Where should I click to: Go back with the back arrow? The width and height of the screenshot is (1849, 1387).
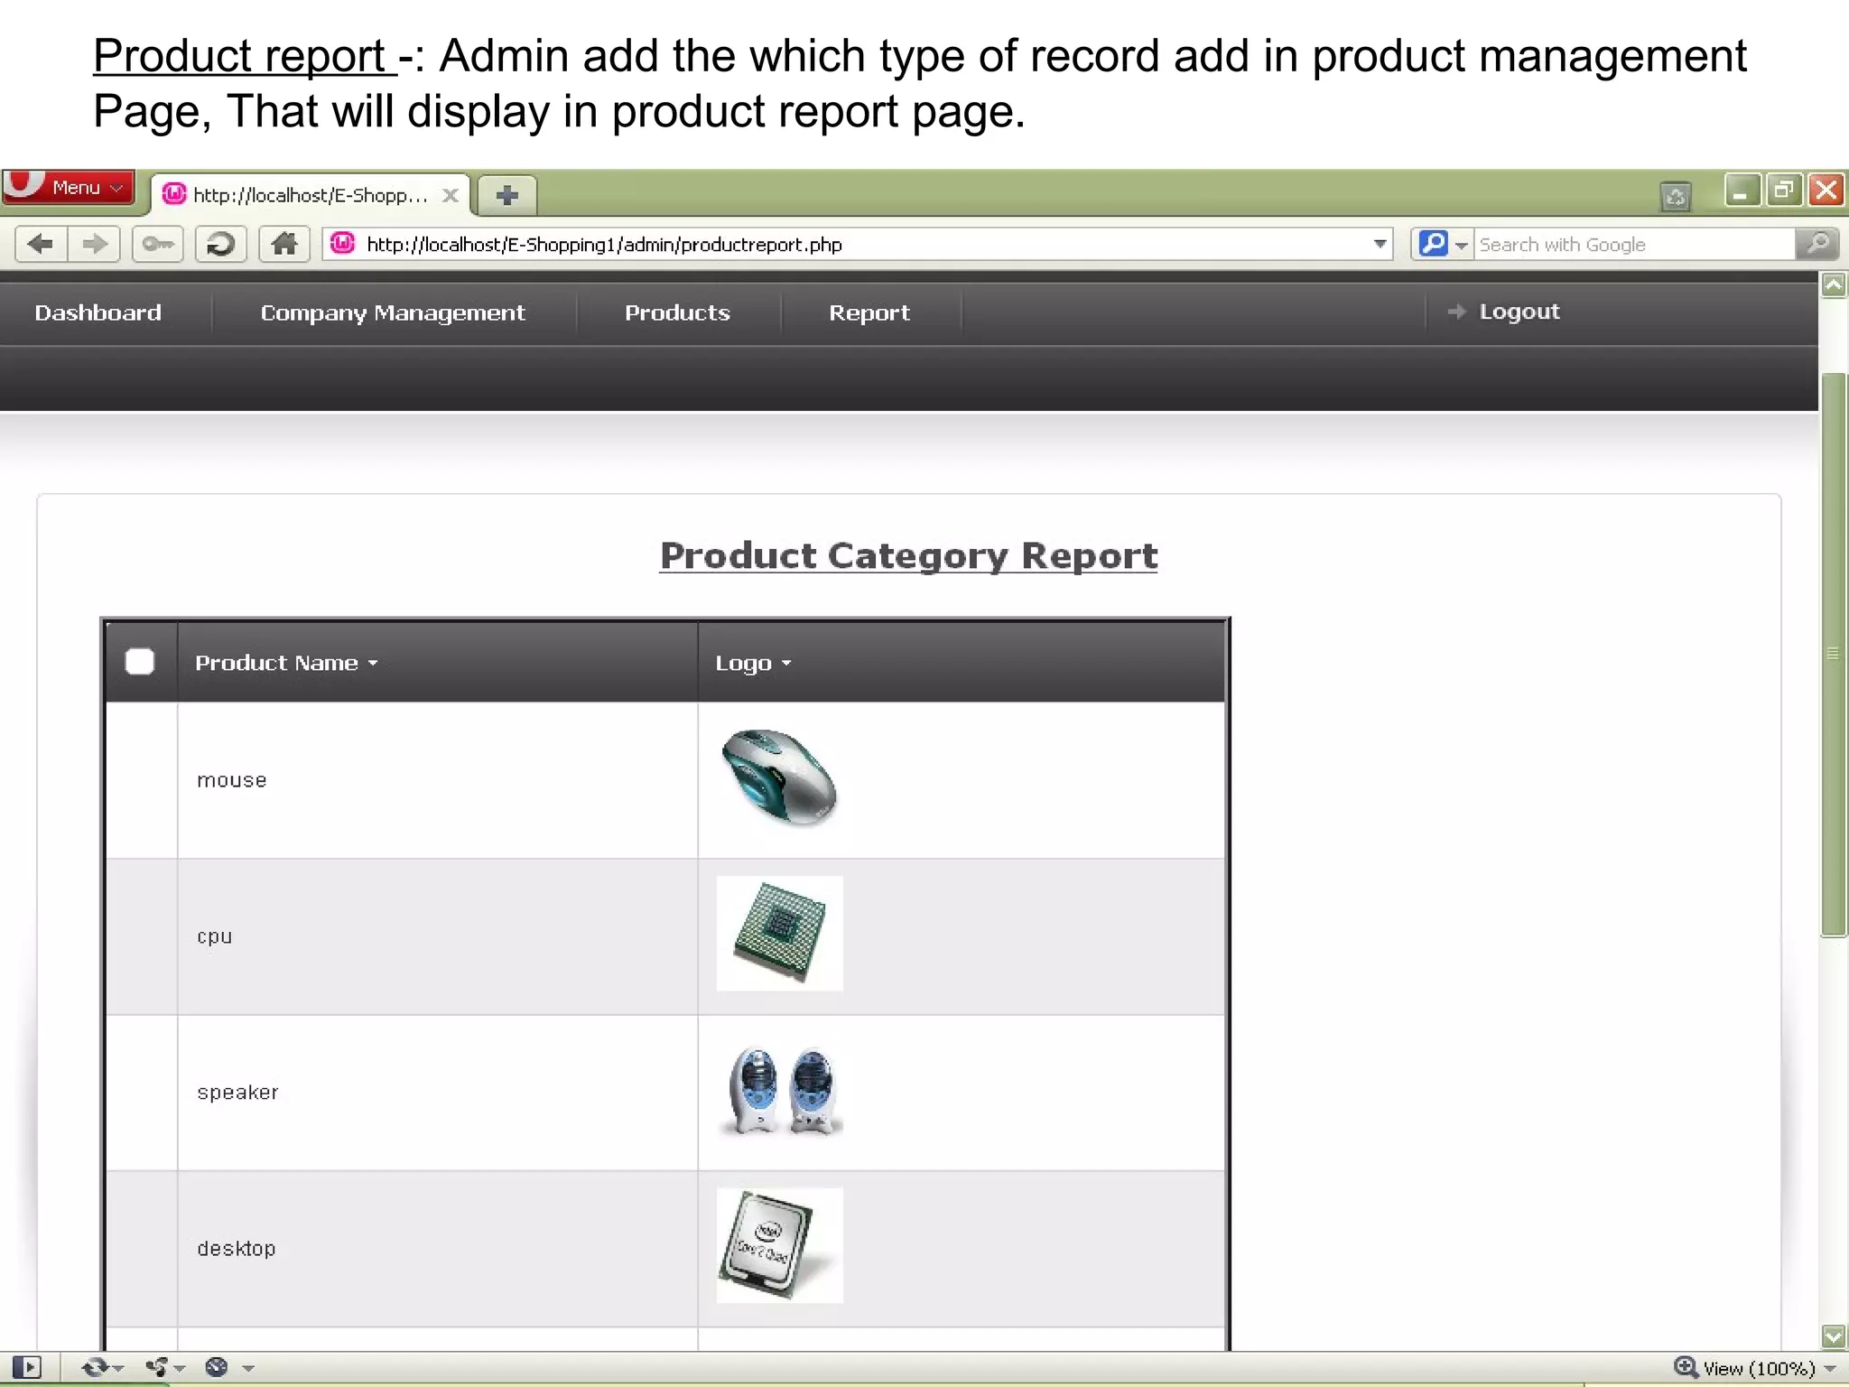pos(41,244)
